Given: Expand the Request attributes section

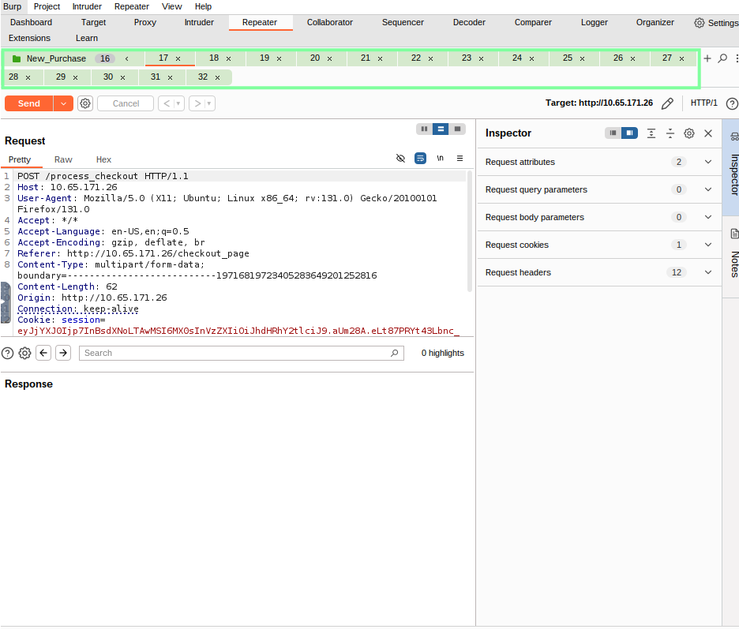Looking at the screenshot, I should (x=707, y=162).
